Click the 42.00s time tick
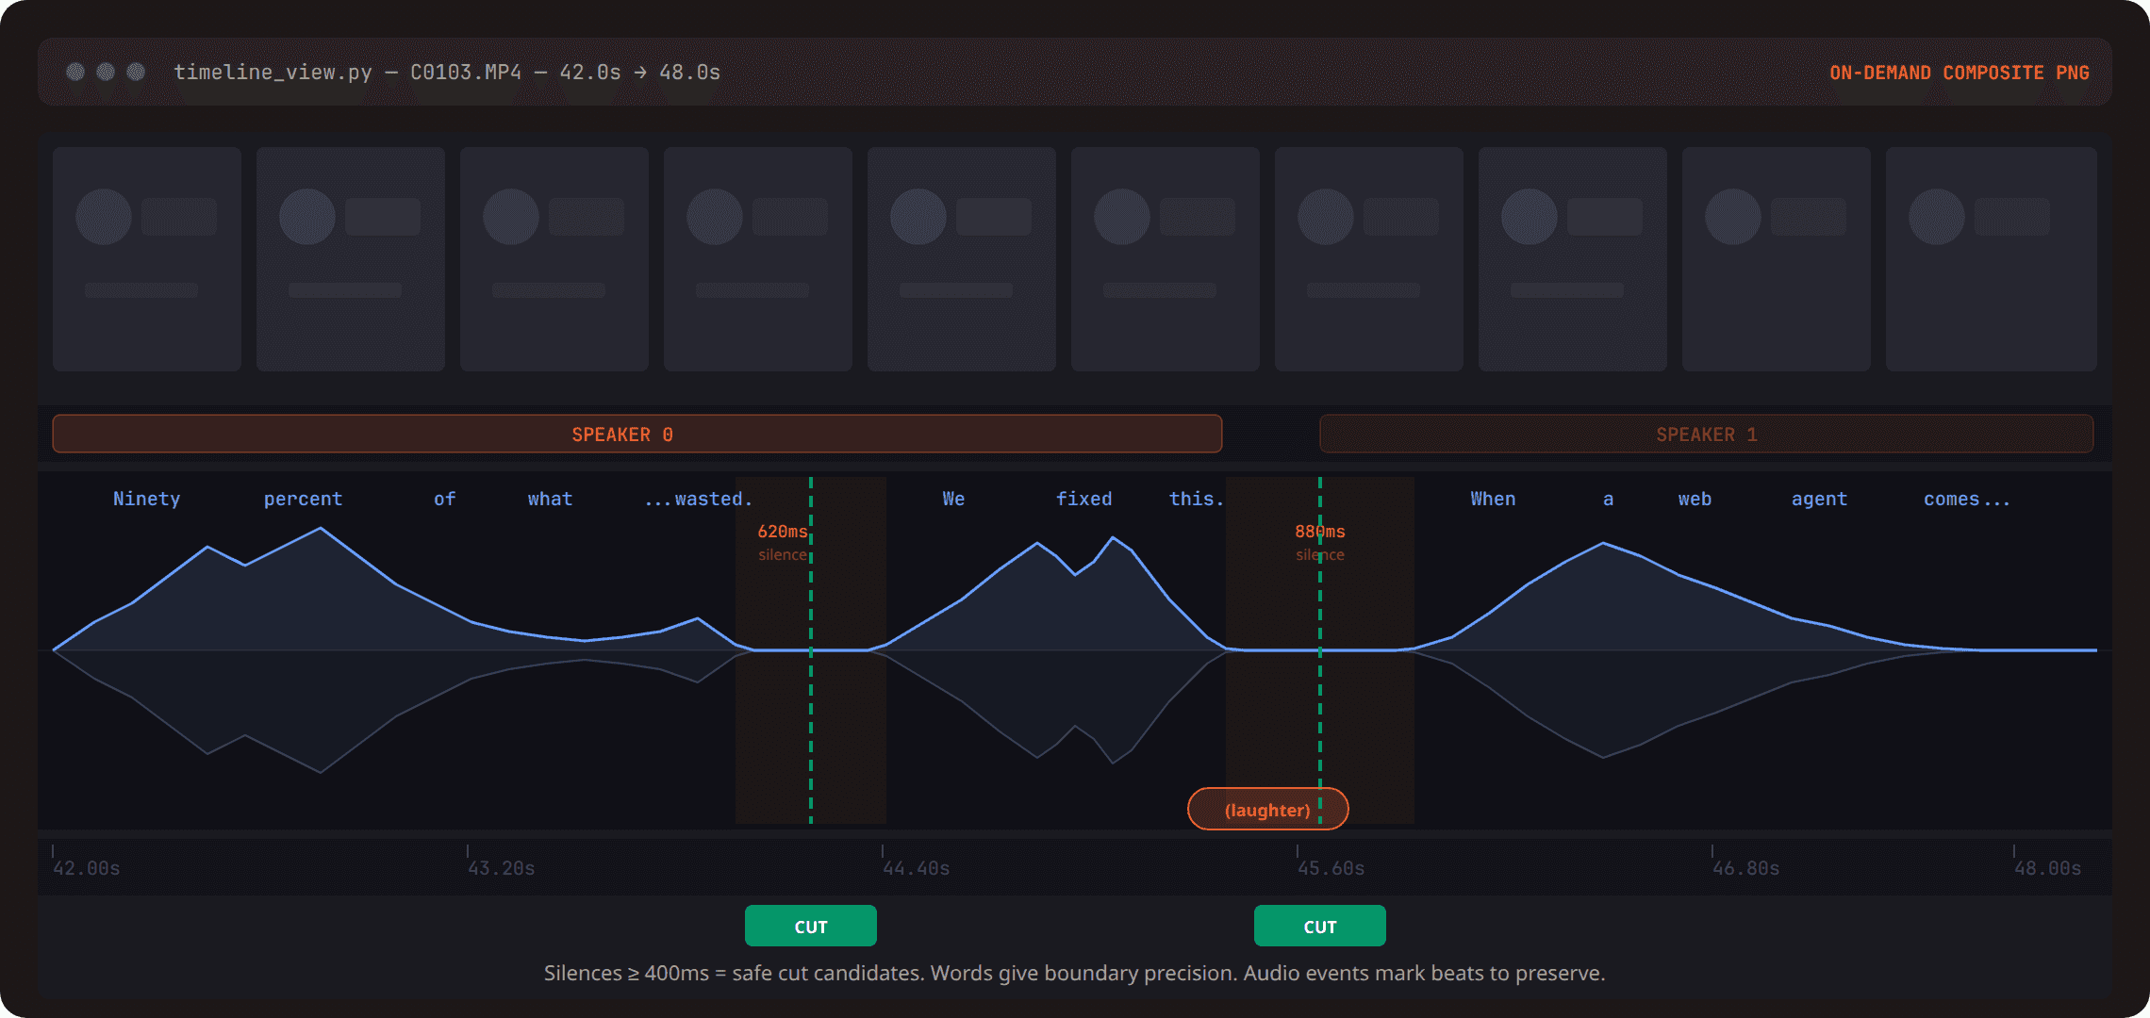 pyautogui.click(x=86, y=867)
